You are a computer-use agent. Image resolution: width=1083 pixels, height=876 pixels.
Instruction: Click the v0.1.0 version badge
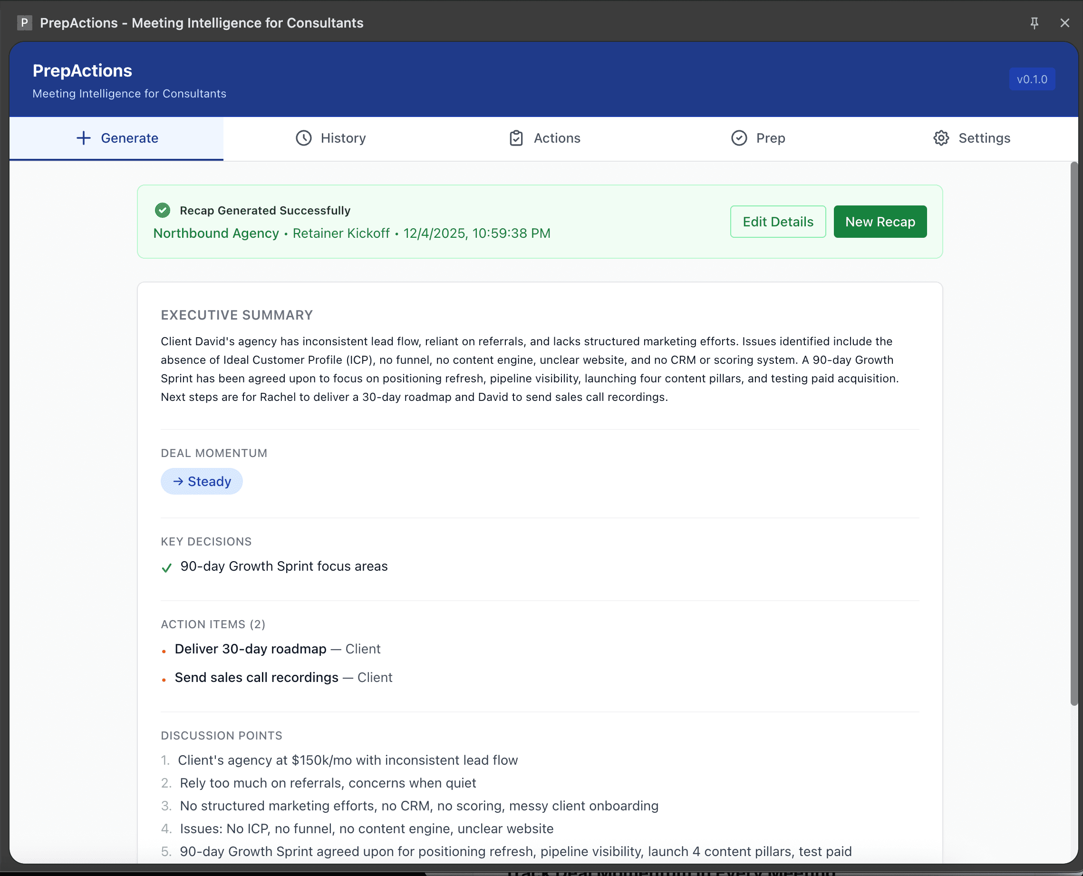1032,79
